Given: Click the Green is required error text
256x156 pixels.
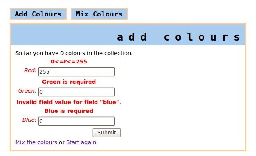Looking at the screenshot, I should [69, 82].
